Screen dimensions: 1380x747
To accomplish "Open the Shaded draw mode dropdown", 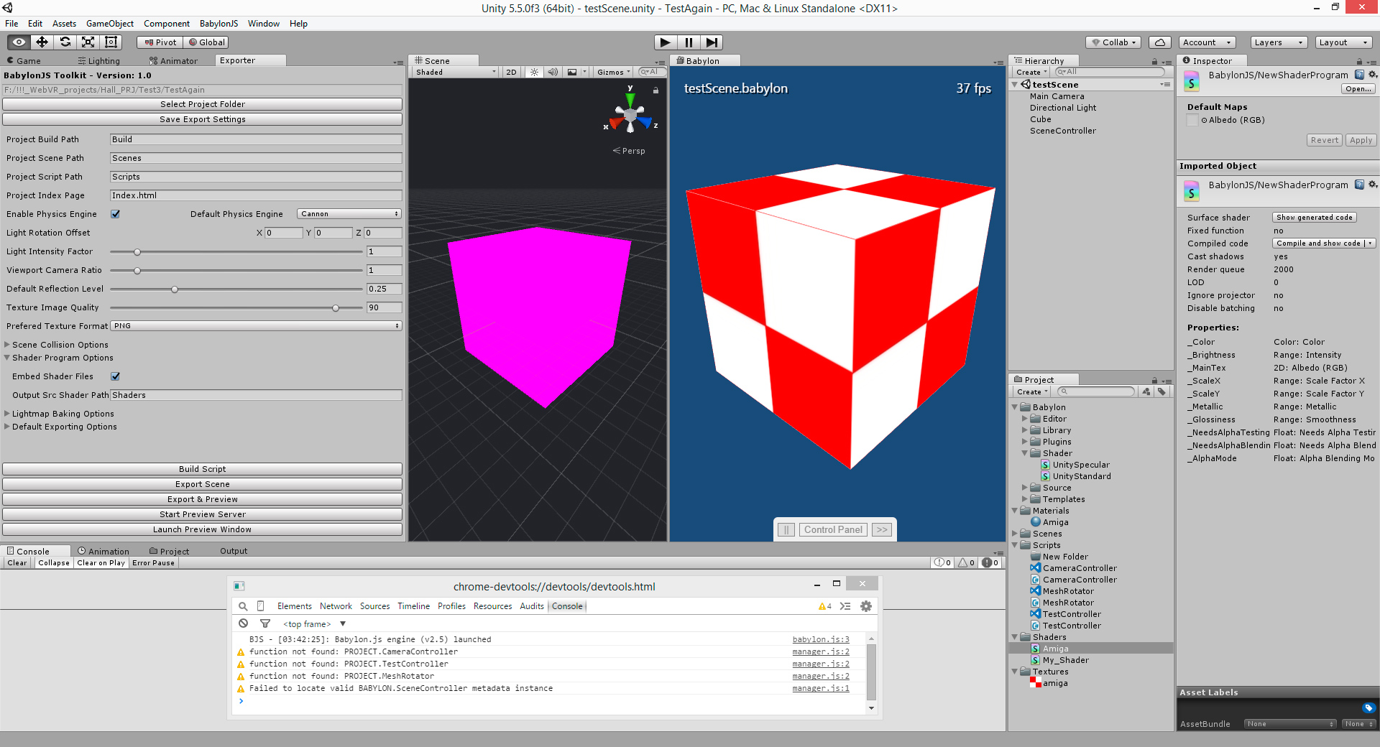I will click(456, 72).
